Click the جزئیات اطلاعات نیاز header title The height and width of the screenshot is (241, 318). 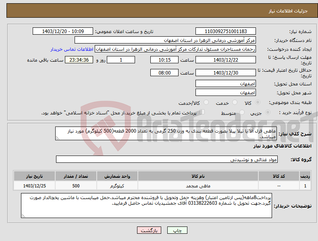click(288, 11)
